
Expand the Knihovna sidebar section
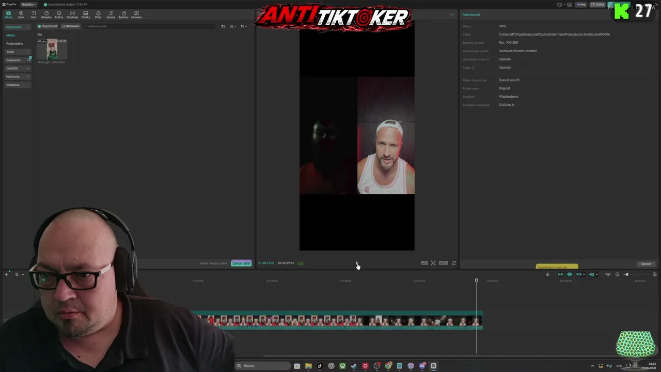(x=18, y=76)
